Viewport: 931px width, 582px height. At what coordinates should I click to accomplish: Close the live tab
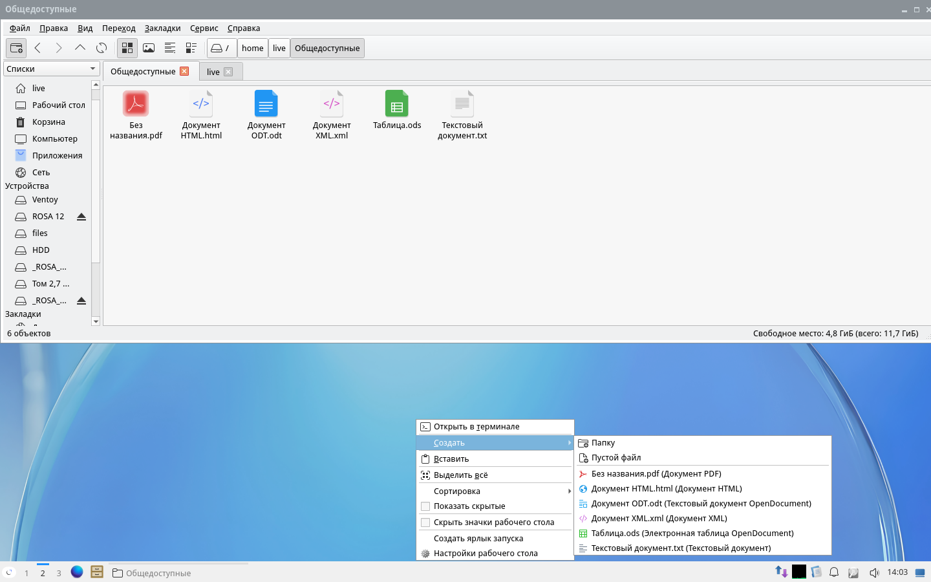pos(228,72)
